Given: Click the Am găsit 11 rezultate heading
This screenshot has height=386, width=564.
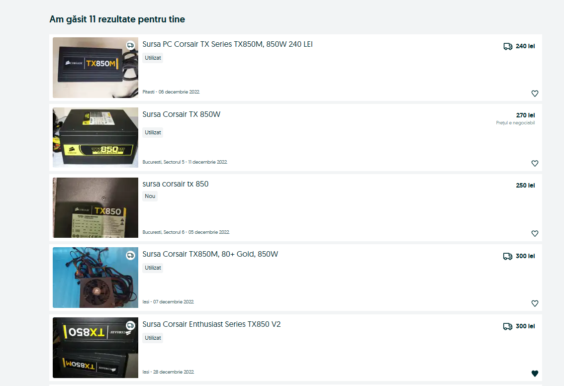Looking at the screenshot, I should click(117, 19).
